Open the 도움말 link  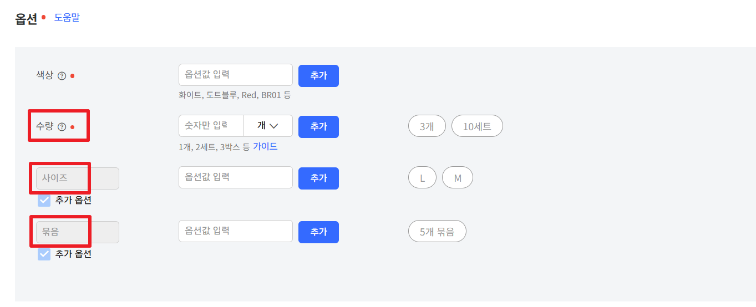(x=67, y=17)
